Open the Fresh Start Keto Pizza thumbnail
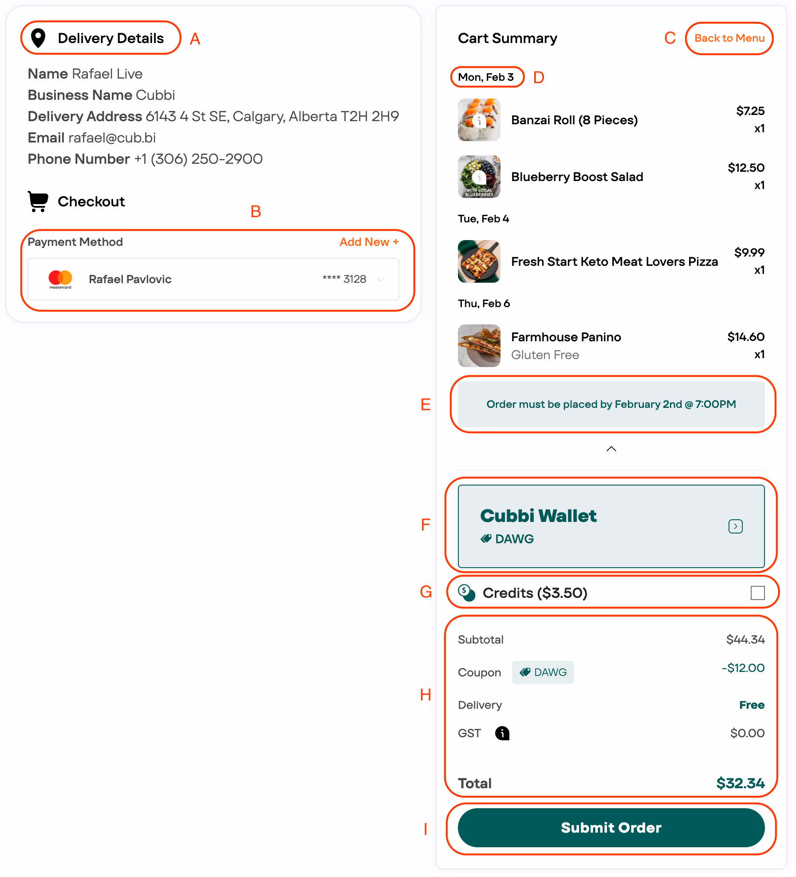Screen dimensions: 796x877 coord(479,261)
